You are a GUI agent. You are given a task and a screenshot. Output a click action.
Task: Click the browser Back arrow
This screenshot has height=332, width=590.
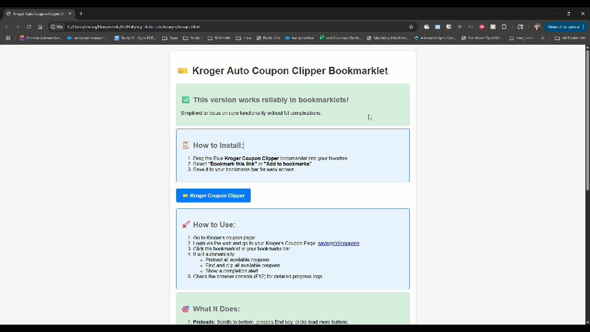(7, 27)
